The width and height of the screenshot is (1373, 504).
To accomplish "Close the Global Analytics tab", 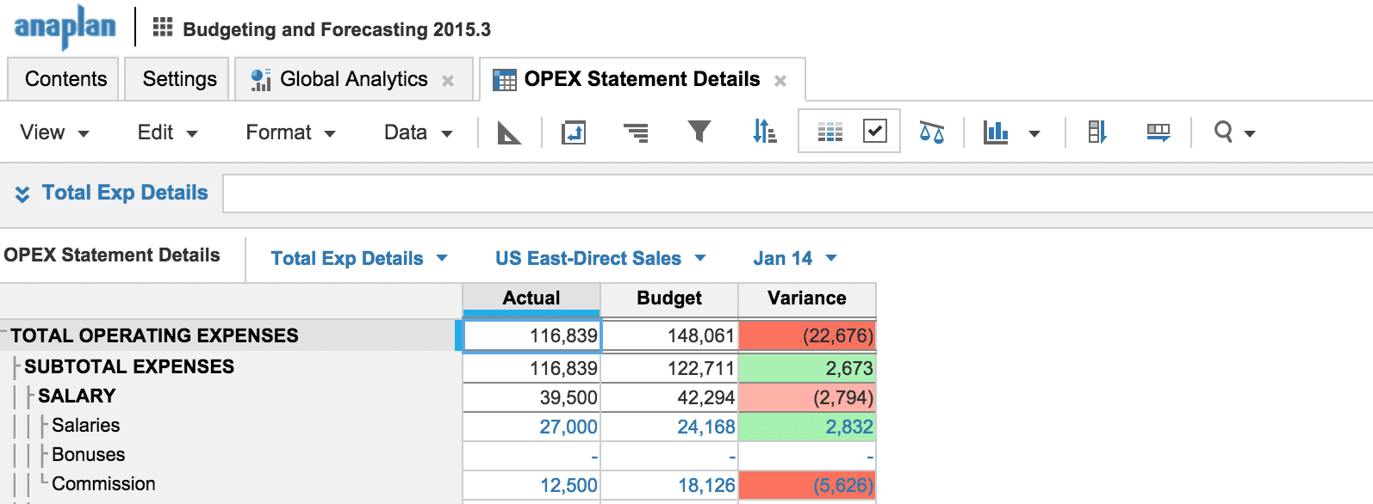I will 448,80.
